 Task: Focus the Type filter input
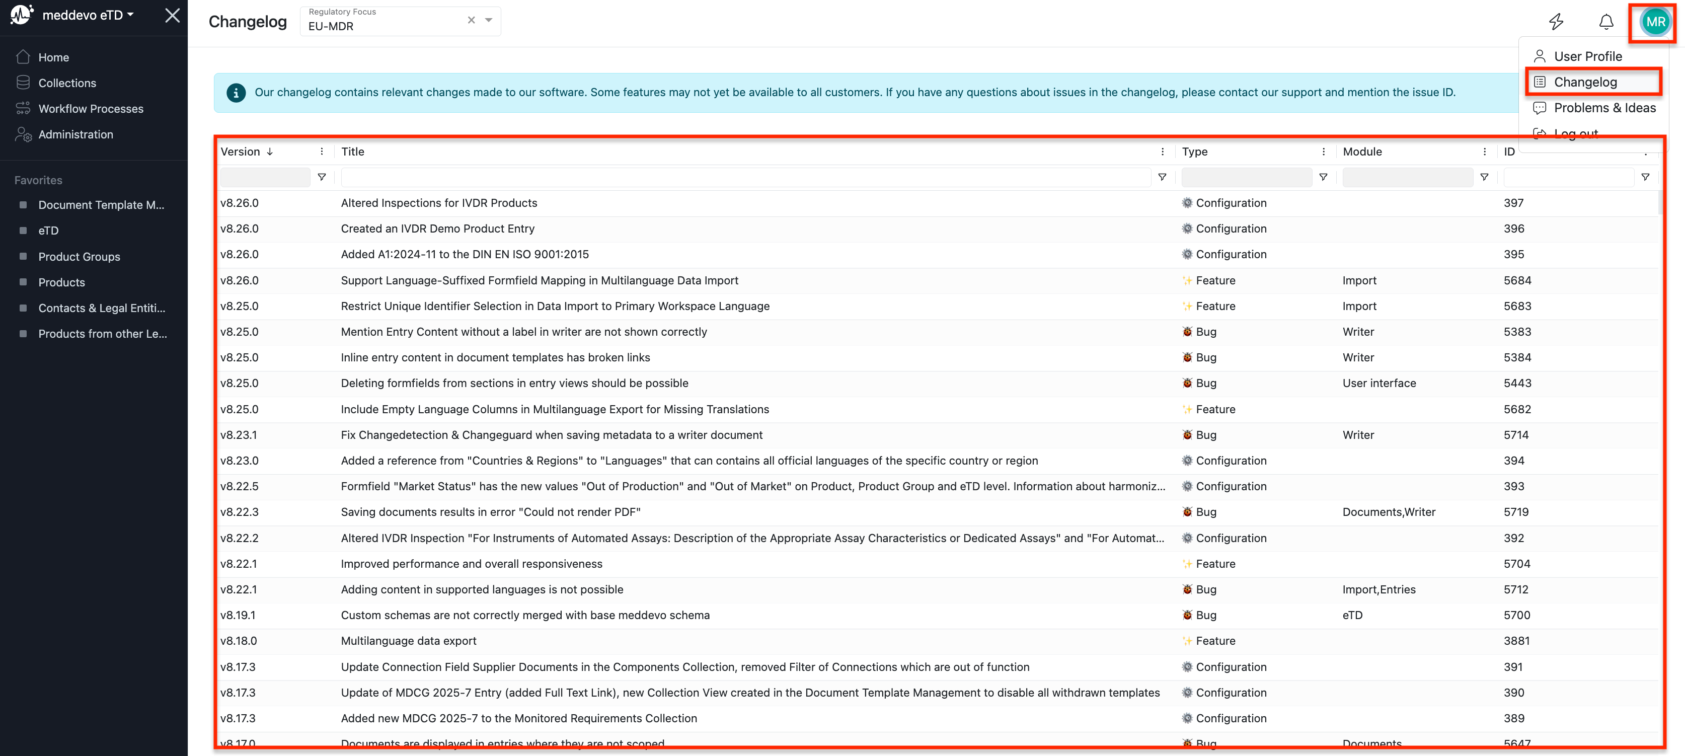coord(1246,177)
